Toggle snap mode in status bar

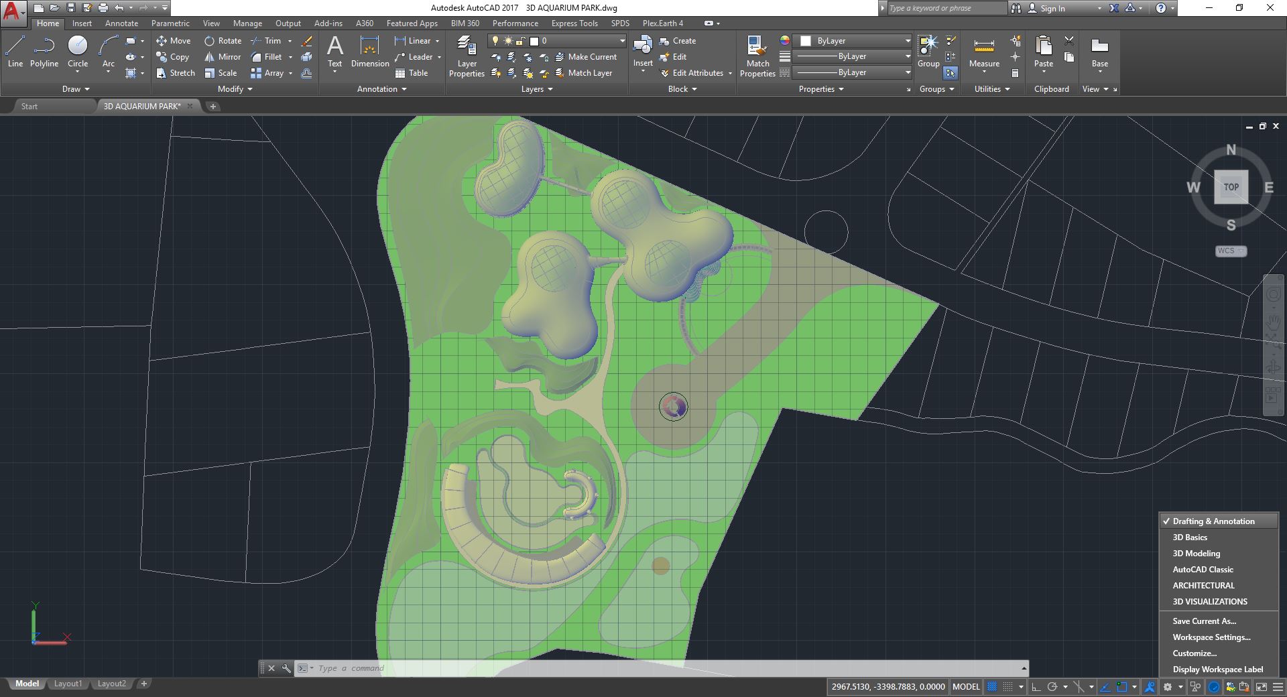[x=1007, y=686]
